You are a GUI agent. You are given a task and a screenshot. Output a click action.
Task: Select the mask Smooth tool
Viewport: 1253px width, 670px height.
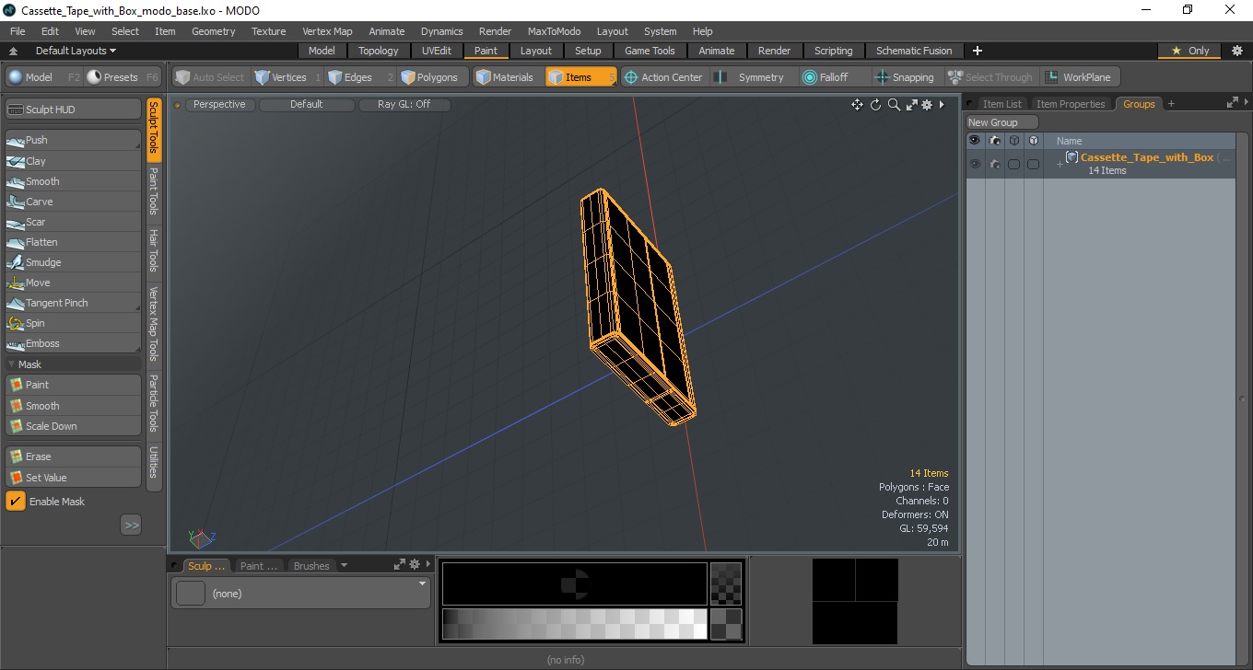click(x=73, y=406)
